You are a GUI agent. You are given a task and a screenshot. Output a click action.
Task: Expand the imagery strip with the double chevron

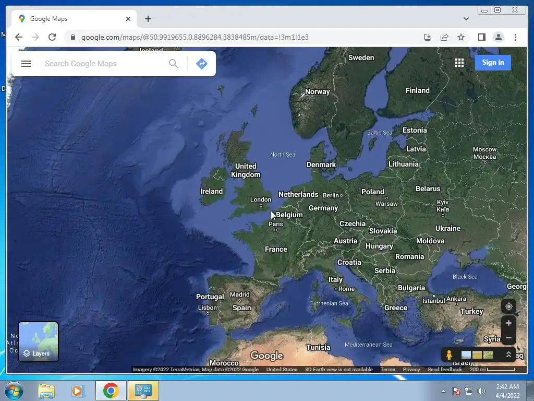[508, 355]
